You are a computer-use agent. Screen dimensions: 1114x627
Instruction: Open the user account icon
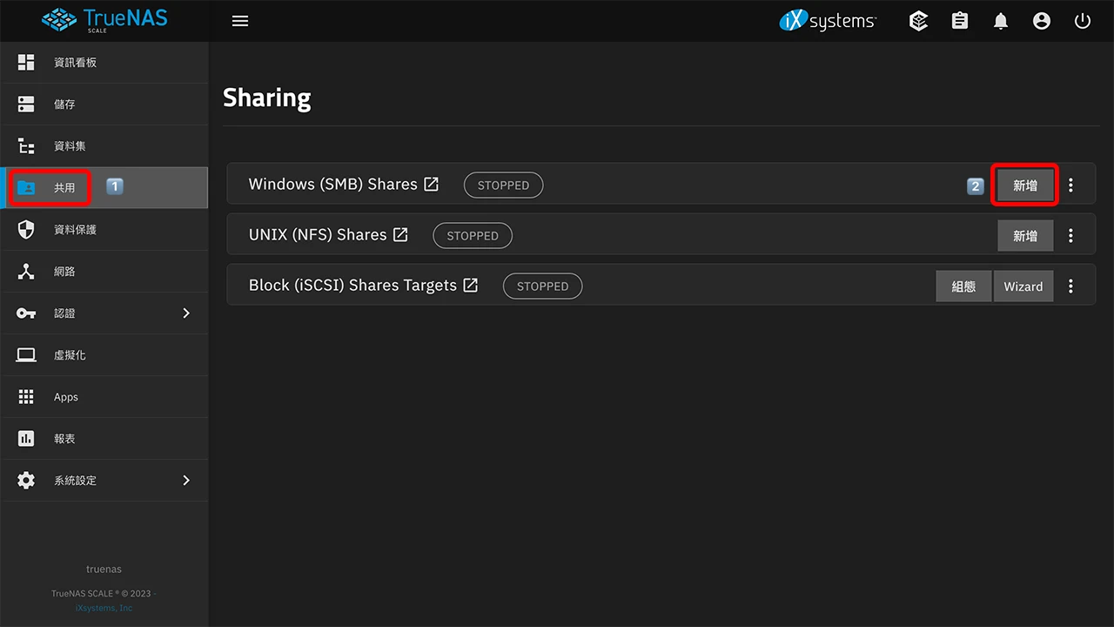pyautogui.click(x=1042, y=21)
